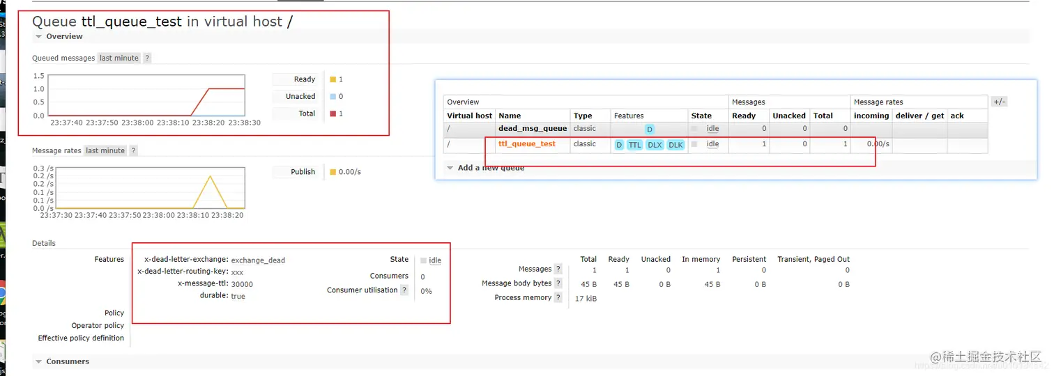
Task: Sort queues by Virtual host column
Action: click(x=469, y=116)
